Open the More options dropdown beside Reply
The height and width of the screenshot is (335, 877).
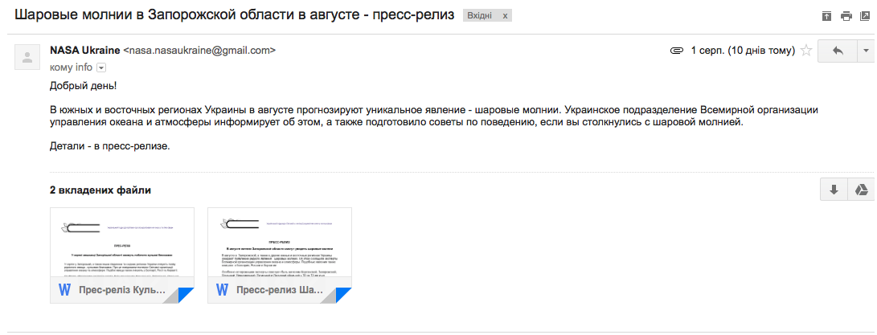tap(866, 51)
